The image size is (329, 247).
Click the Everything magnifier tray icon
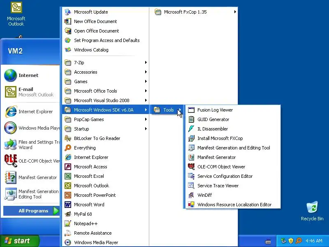click(299, 241)
